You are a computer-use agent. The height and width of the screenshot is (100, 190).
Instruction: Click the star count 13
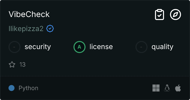22,64
